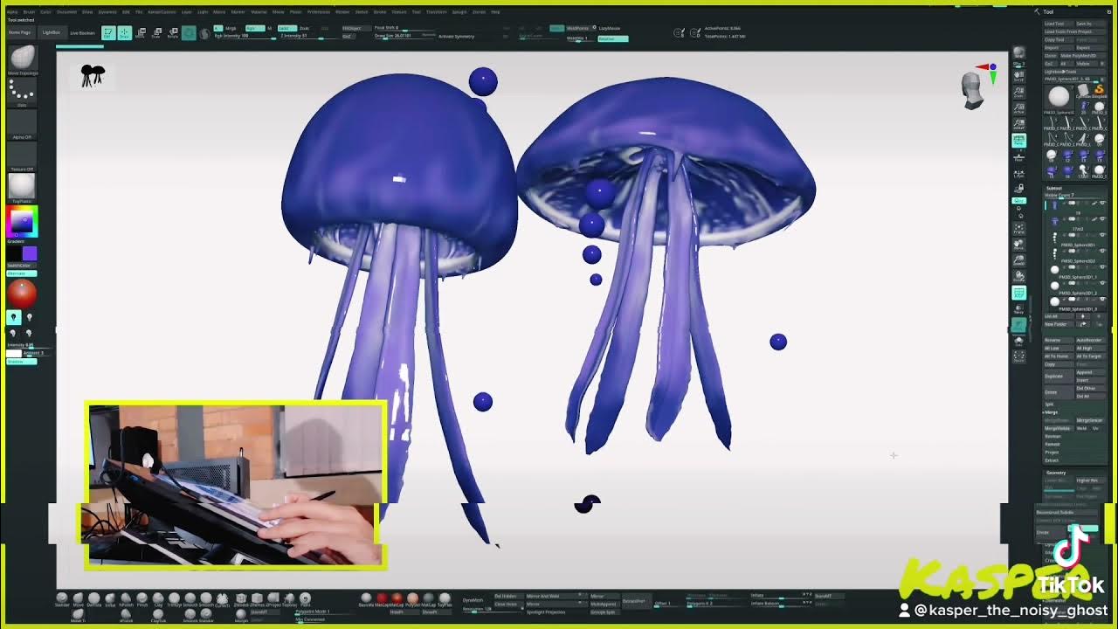Click the Frame icon on right shelf
Image resolution: width=1118 pixels, height=629 pixels.
1018,229
